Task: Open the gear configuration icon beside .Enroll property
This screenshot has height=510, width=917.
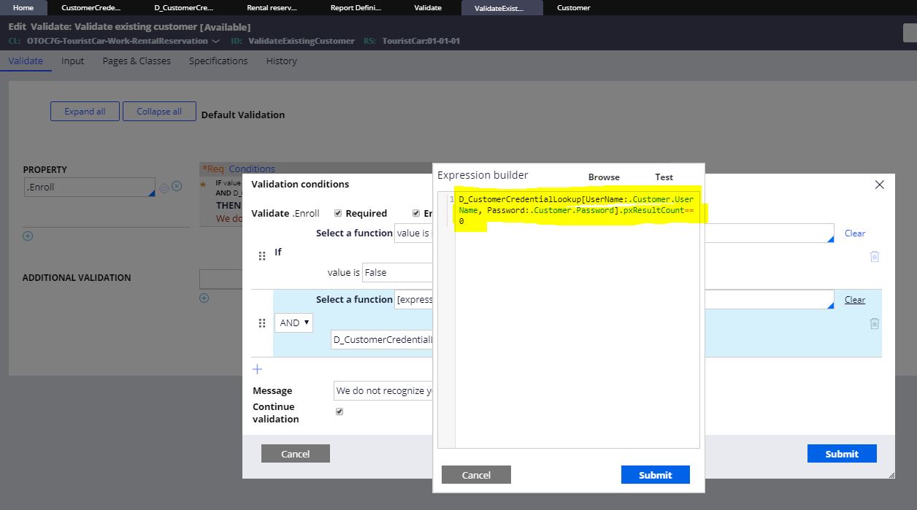Action: pyautogui.click(x=164, y=187)
